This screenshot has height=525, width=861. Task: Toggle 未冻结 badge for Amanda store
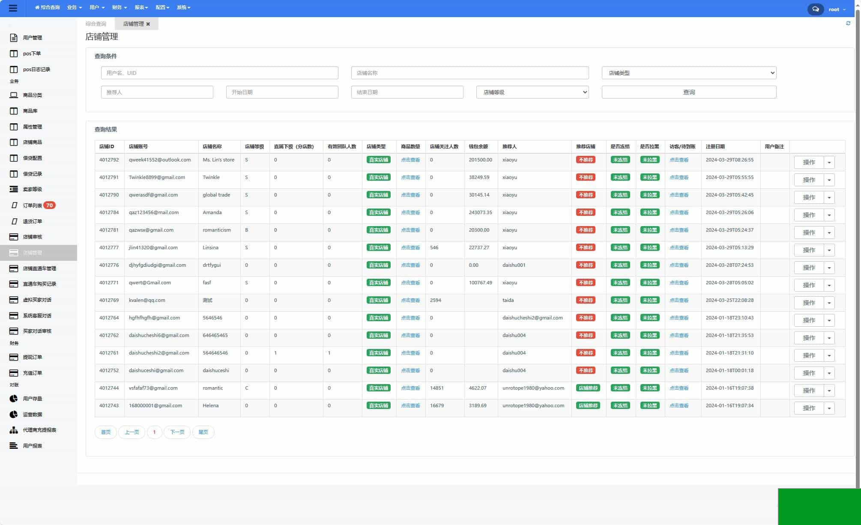(620, 212)
